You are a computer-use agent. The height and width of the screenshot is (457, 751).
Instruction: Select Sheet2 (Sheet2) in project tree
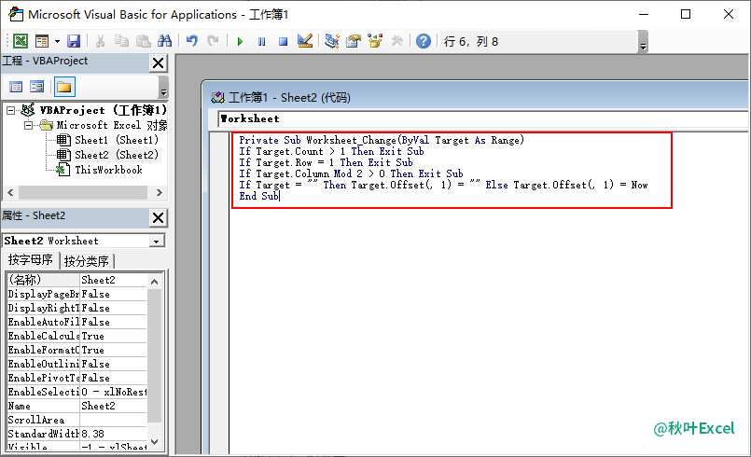pos(108,155)
